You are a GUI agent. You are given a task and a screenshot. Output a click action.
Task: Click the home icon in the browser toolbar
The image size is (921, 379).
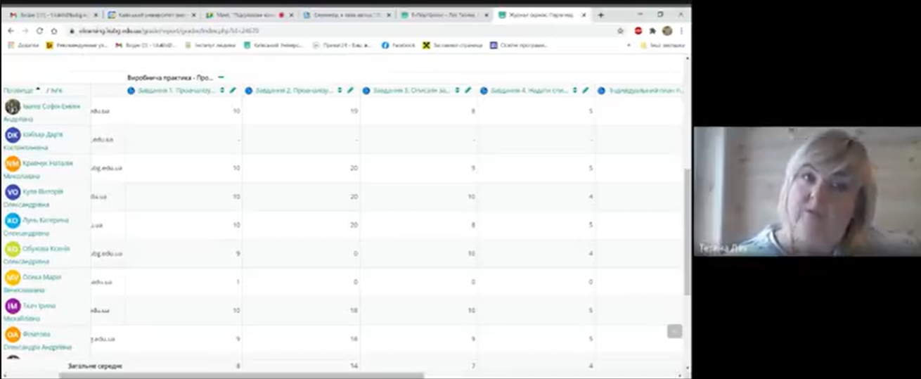pyautogui.click(x=54, y=31)
